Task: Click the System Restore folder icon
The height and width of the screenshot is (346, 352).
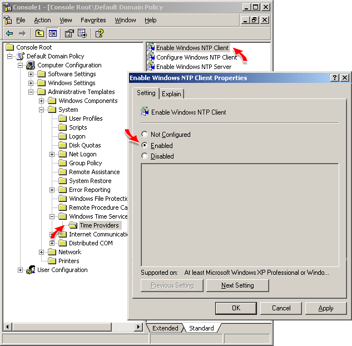Action: tap(63, 181)
